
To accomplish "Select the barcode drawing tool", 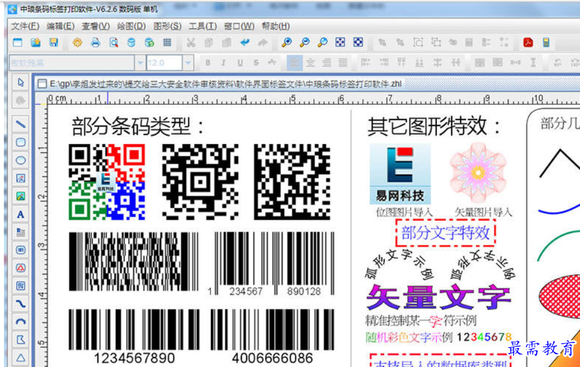I will (x=21, y=250).
